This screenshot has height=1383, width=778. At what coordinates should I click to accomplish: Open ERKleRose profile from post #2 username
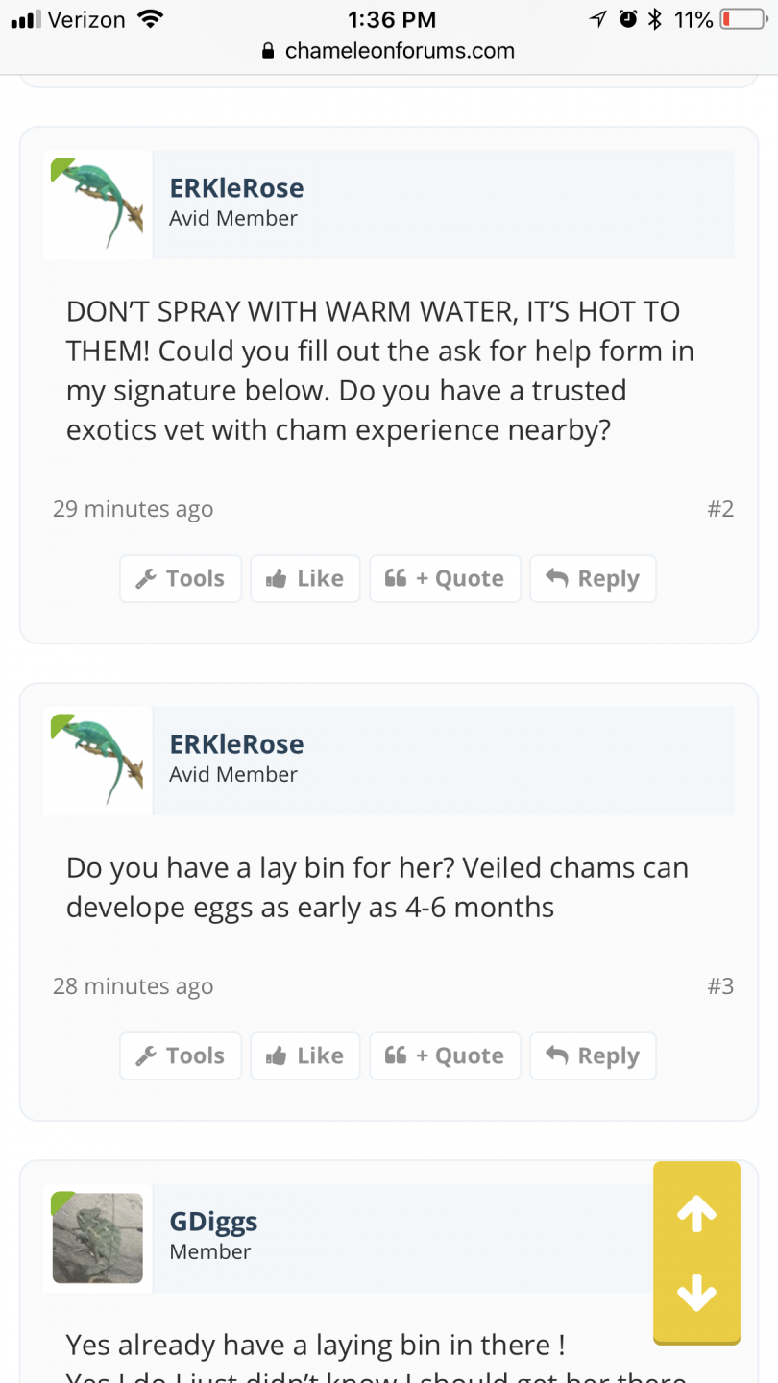(236, 187)
